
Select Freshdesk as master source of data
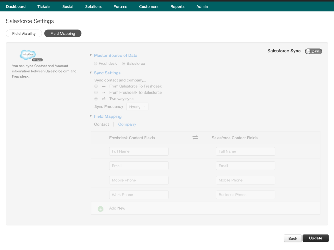[96, 63]
